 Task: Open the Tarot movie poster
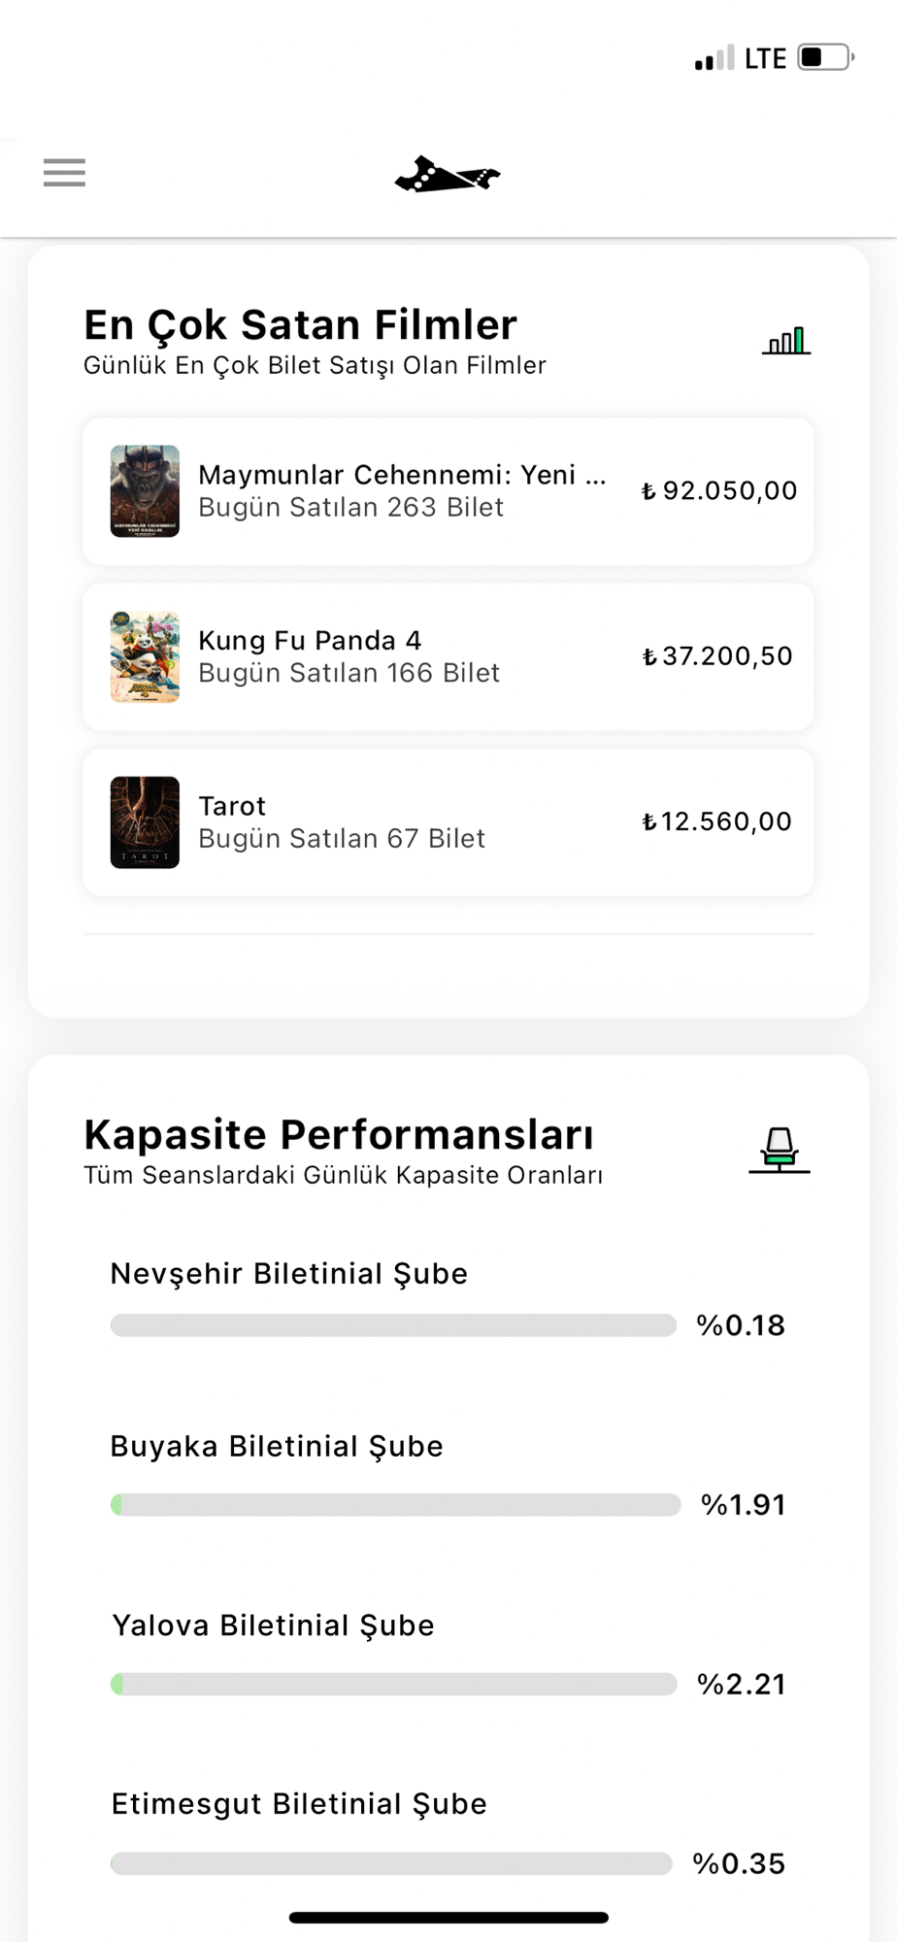tap(145, 822)
